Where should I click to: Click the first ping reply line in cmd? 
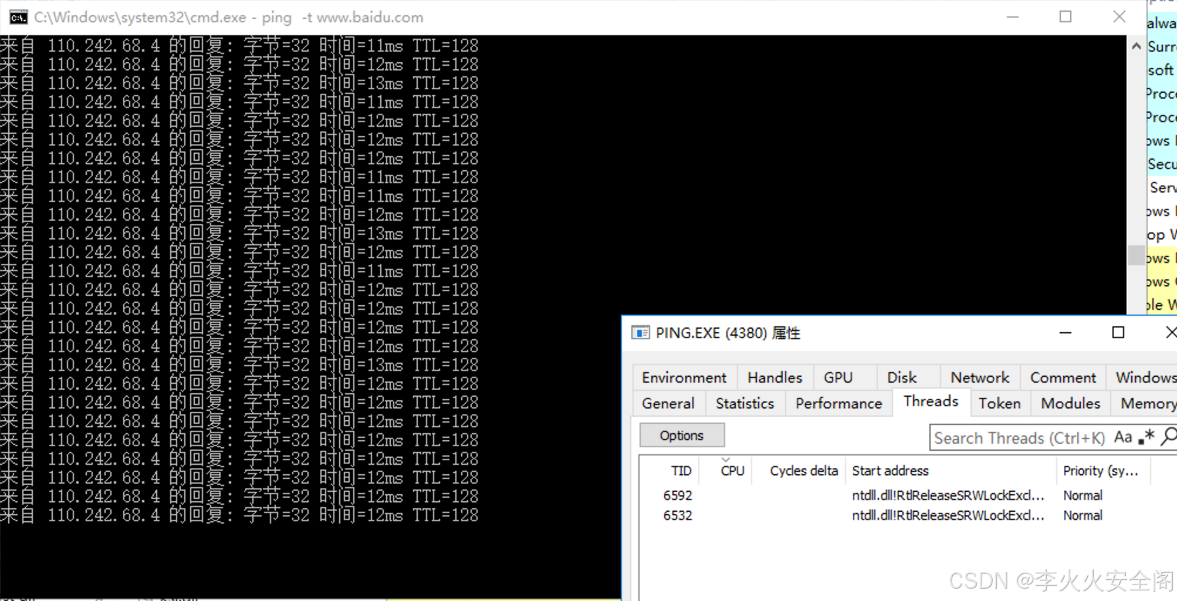[239, 46]
